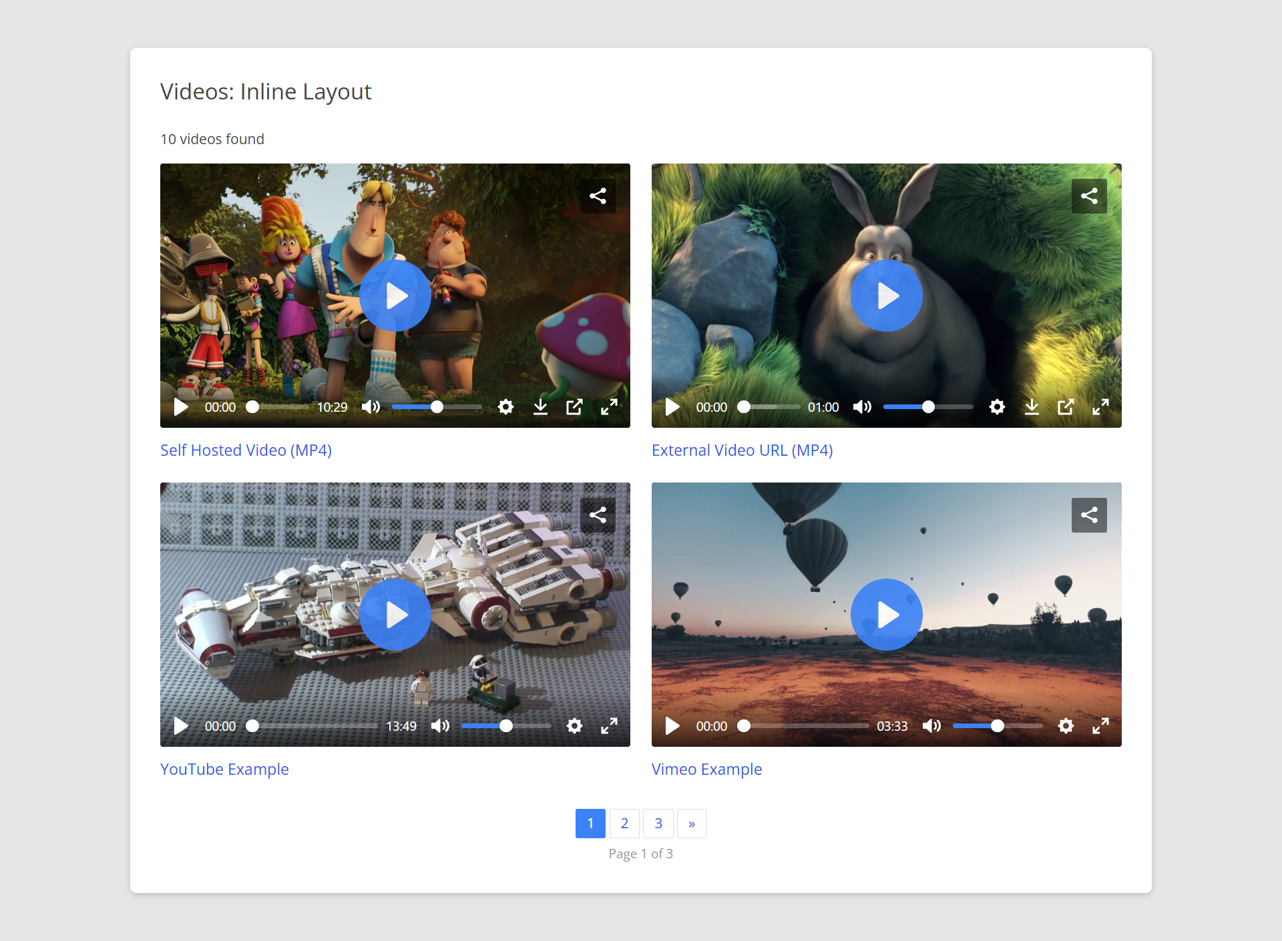
Task: Click the 00:00 elapsed time on YouTube Example
Action: tap(220, 726)
